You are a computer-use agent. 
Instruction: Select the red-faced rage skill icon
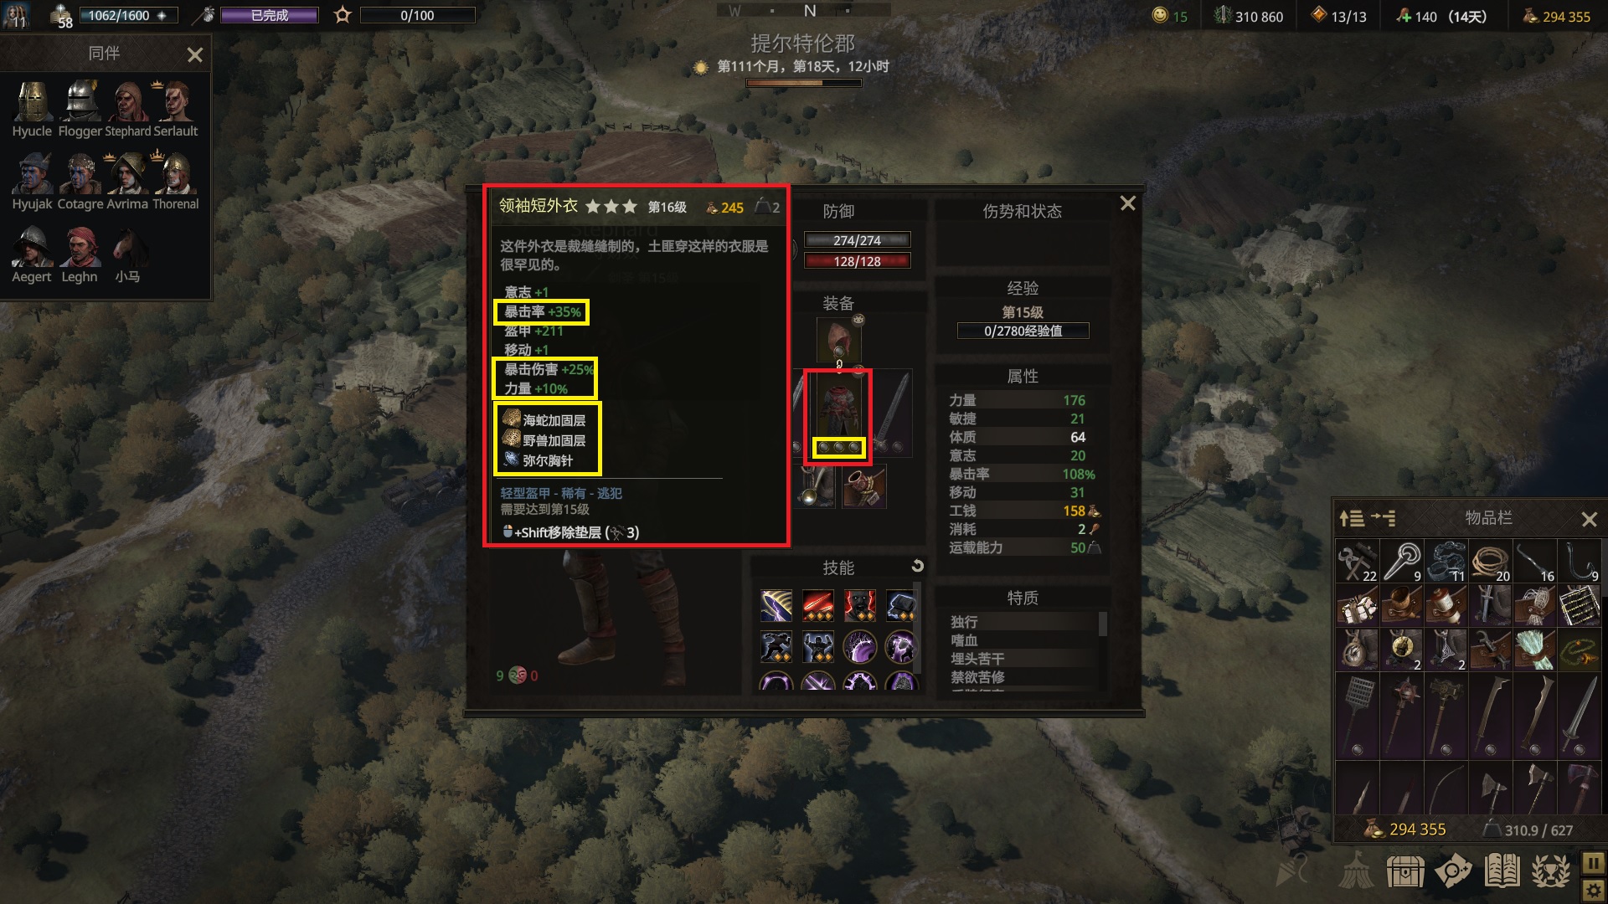[x=860, y=604]
